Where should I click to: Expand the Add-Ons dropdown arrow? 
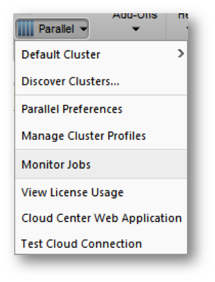pyautogui.click(x=136, y=29)
